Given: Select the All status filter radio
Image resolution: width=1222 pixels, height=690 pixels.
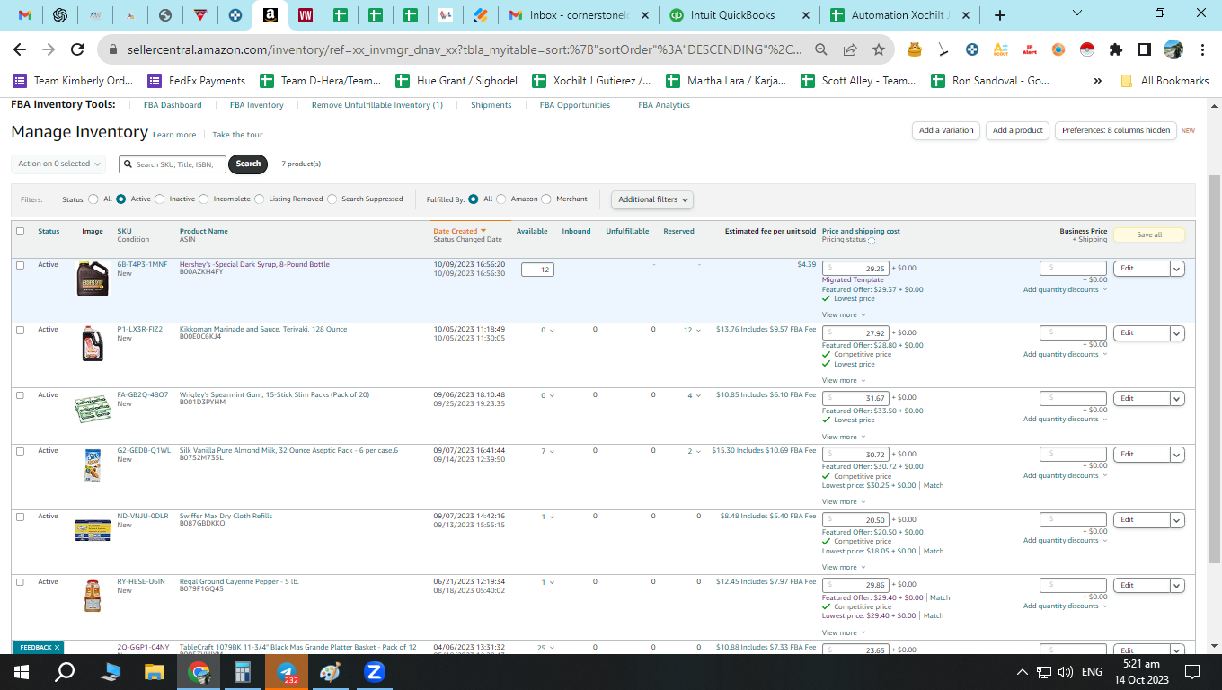Looking at the screenshot, I should pyautogui.click(x=93, y=199).
